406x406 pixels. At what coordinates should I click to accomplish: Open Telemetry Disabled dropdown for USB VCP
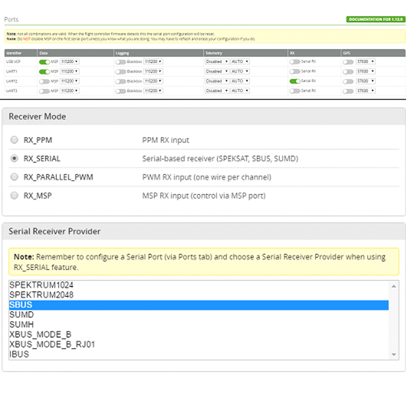pos(217,61)
